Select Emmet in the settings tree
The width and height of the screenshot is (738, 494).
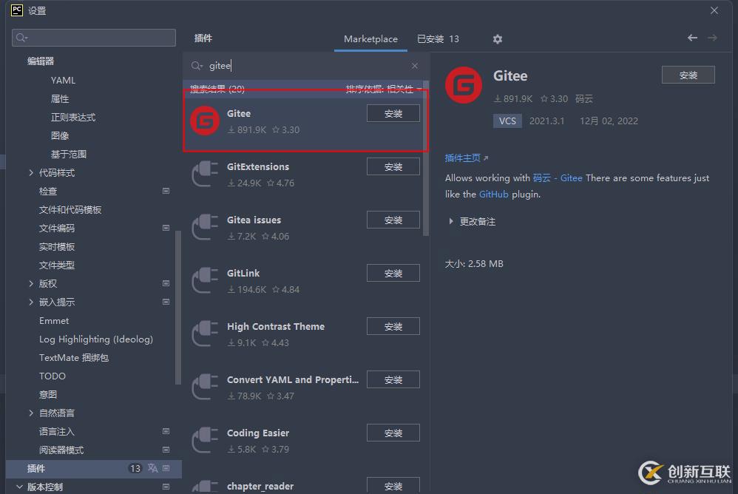click(54, 320)
